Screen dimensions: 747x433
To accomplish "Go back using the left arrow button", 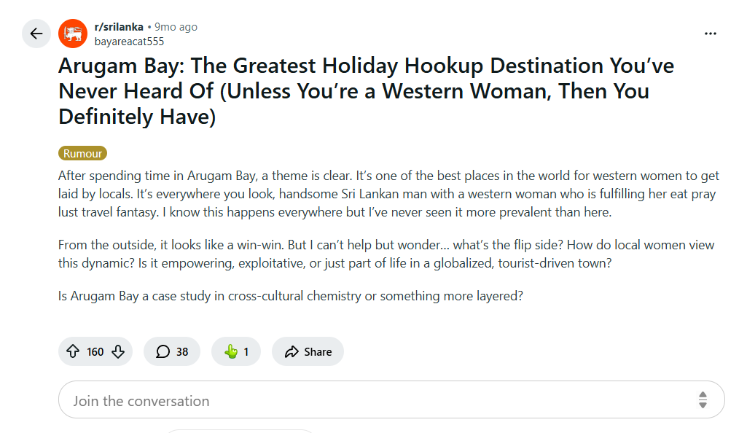I will (x=36, y=34).
